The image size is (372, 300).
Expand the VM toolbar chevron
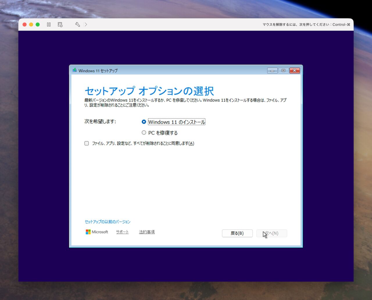(86, 25)
